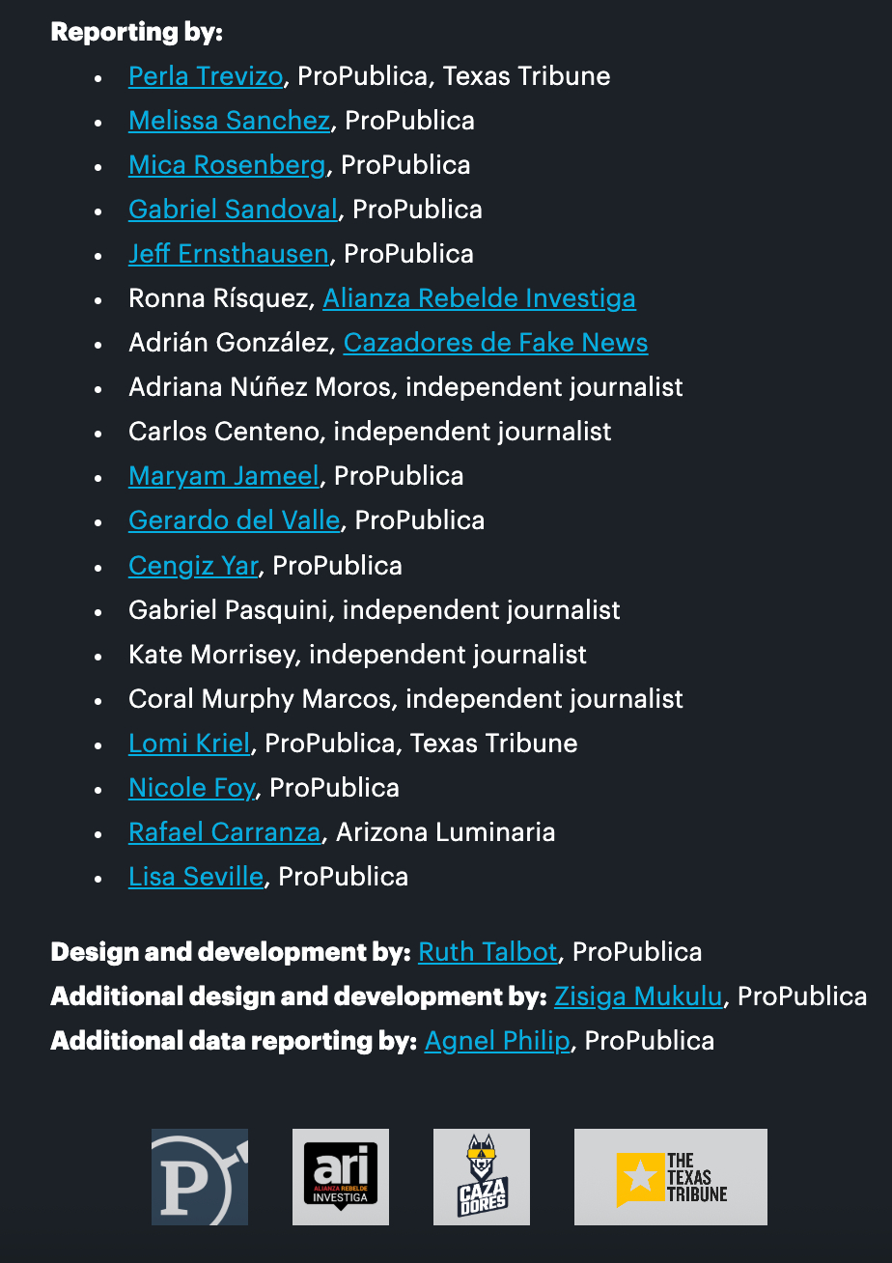Click the Lomi Kriel link
This screenshot has width=892, height=1263.
pos(189,743)
